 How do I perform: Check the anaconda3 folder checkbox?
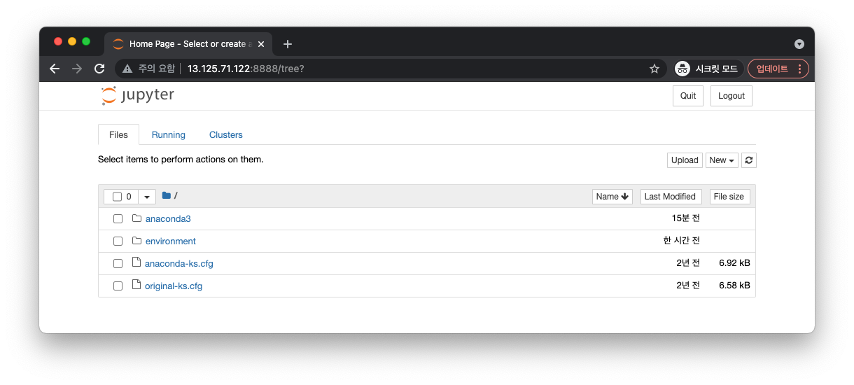click(118, 219)
